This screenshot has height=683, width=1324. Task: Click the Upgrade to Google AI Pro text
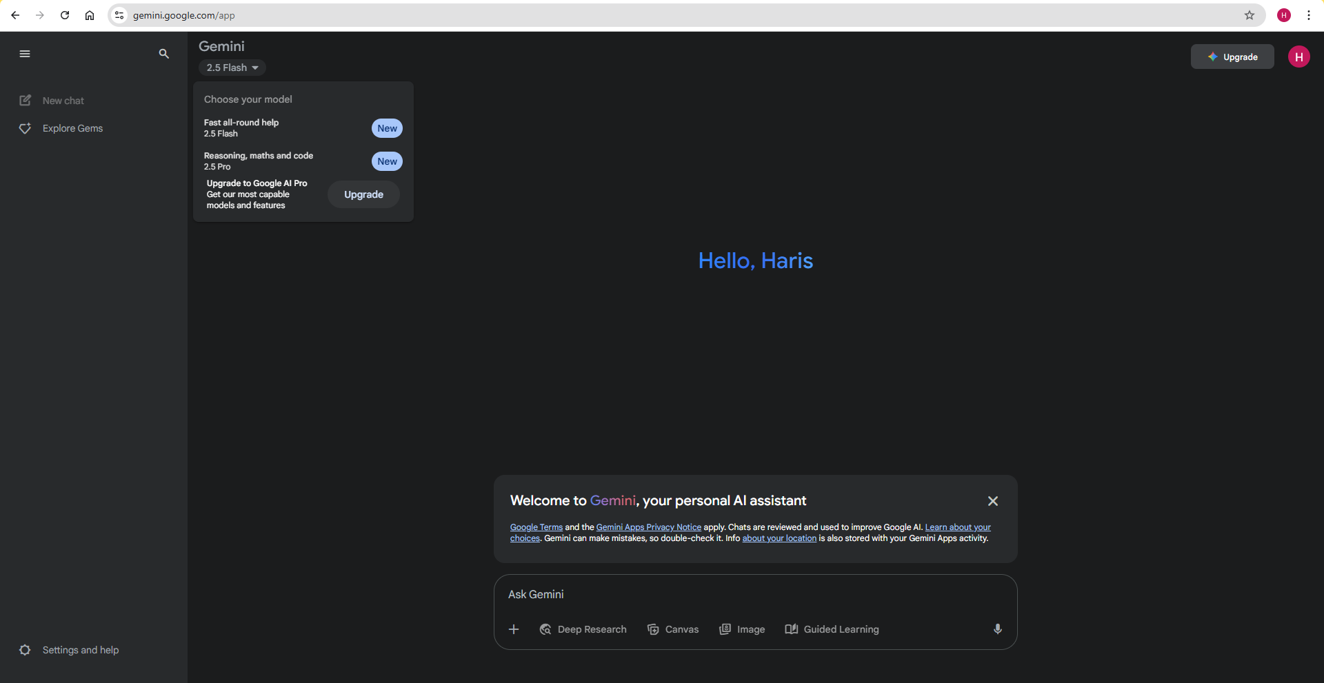pyautogui.click(x=257, y=183)
